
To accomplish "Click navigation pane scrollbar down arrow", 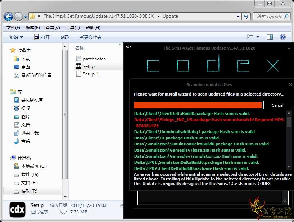I will point(65,197).
